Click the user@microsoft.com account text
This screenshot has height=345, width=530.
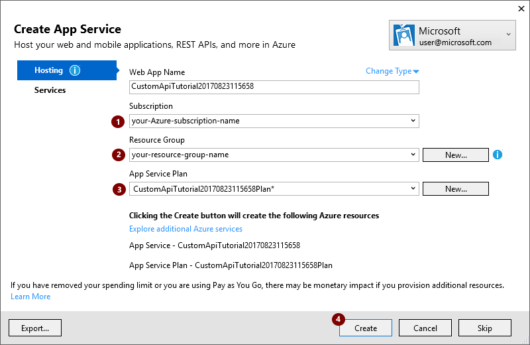[455, 42]
